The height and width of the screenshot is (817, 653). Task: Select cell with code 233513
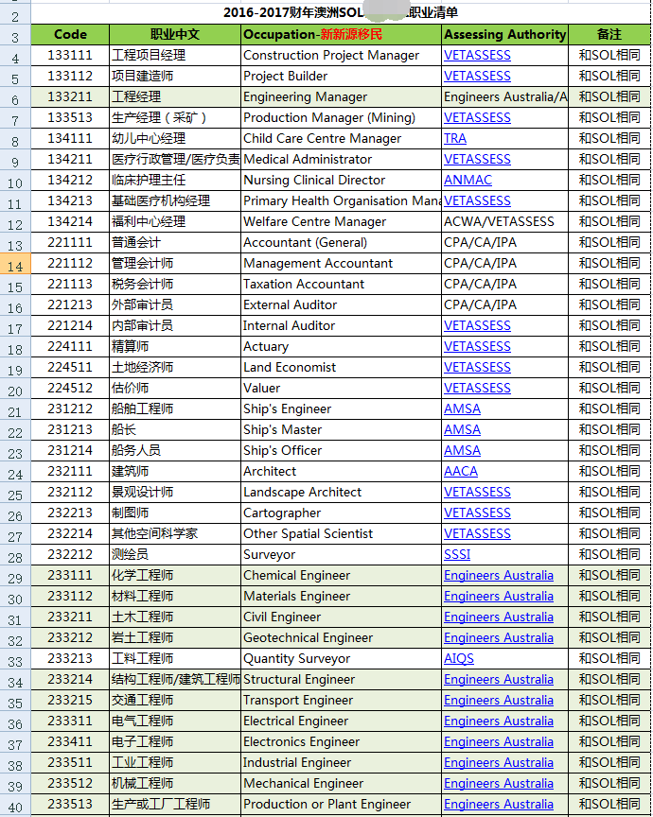point(70,805)
